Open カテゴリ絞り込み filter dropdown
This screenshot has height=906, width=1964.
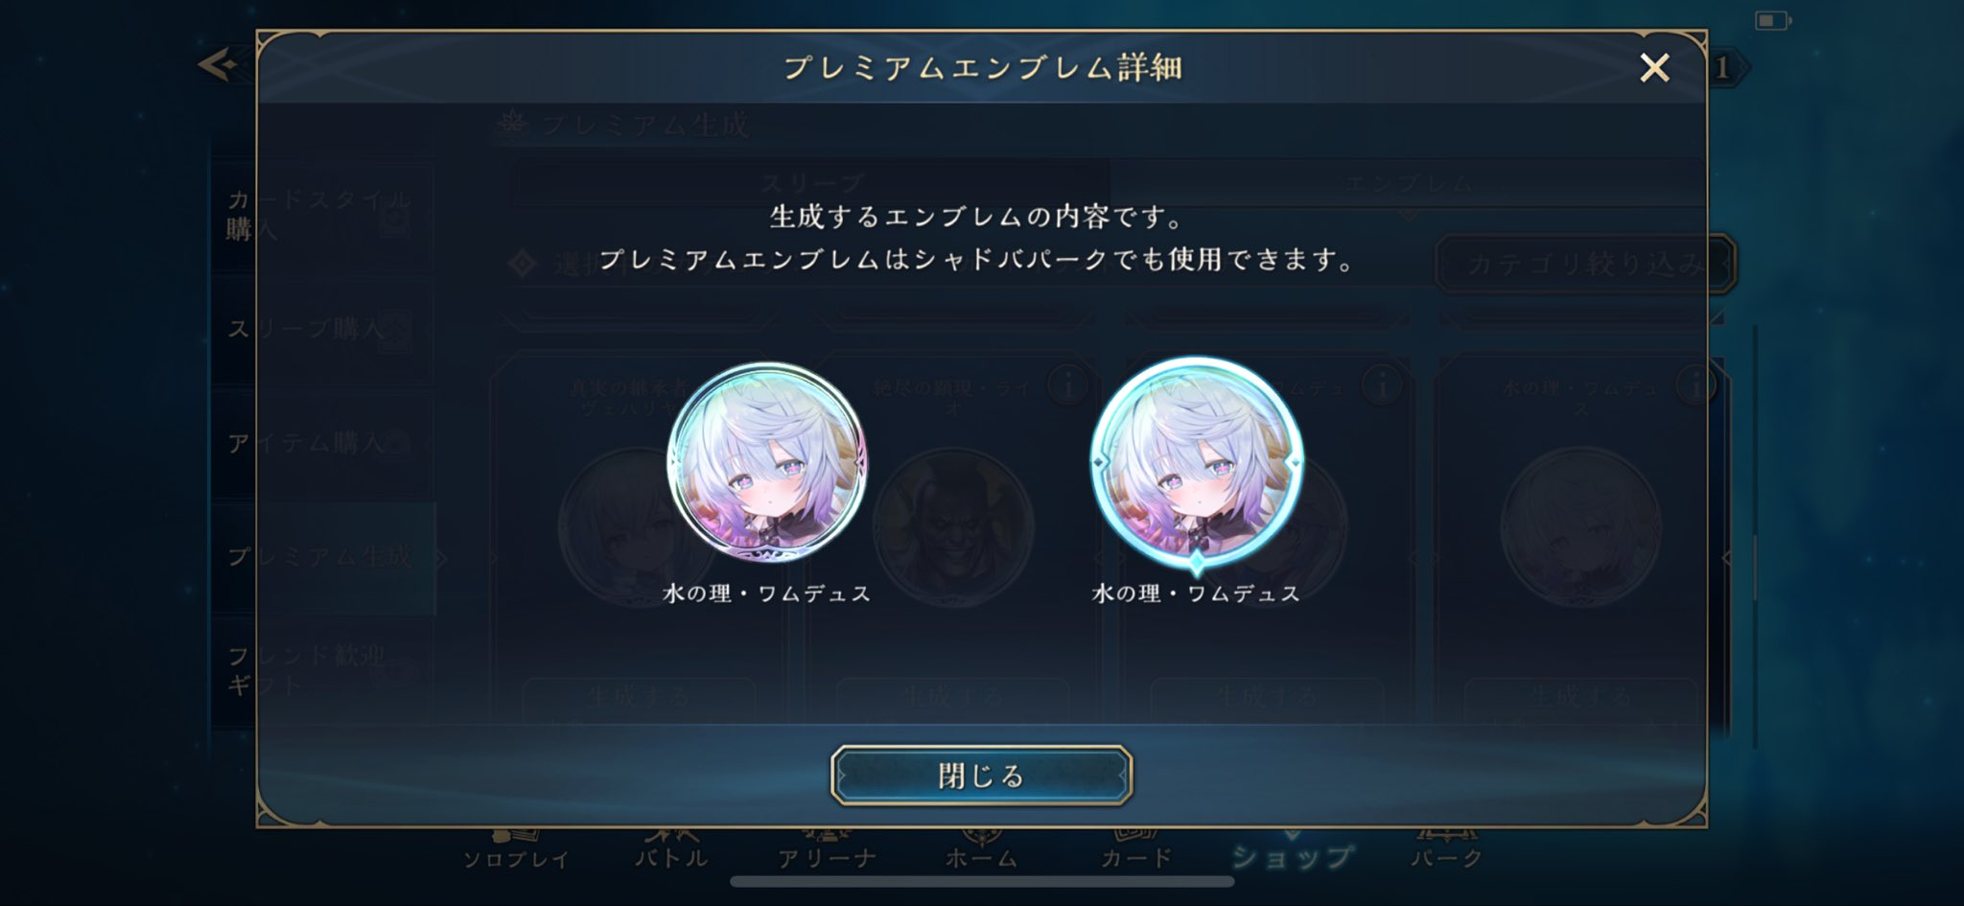point(1585,264)
